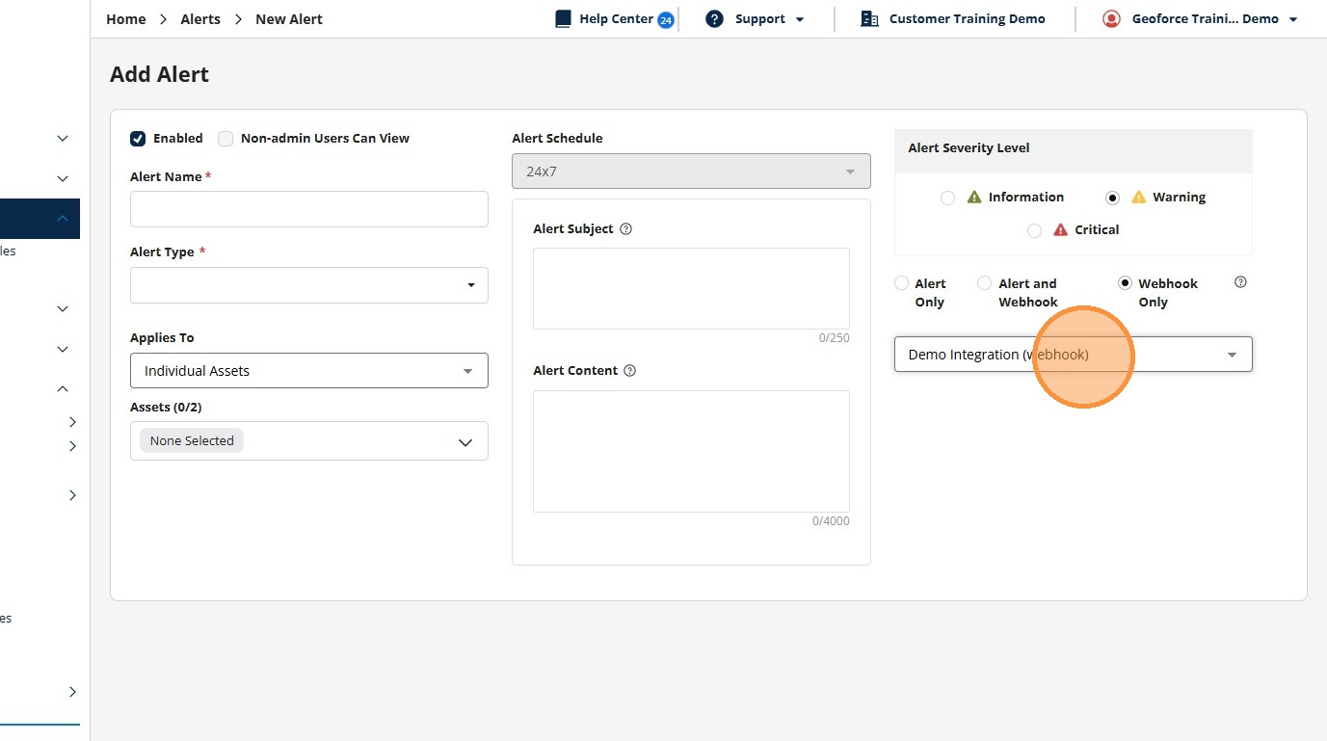Image resolution: width=1327 pixels, height=741 pixels.
Task: Choose the Alert and Webhook option
Action: 984,283
